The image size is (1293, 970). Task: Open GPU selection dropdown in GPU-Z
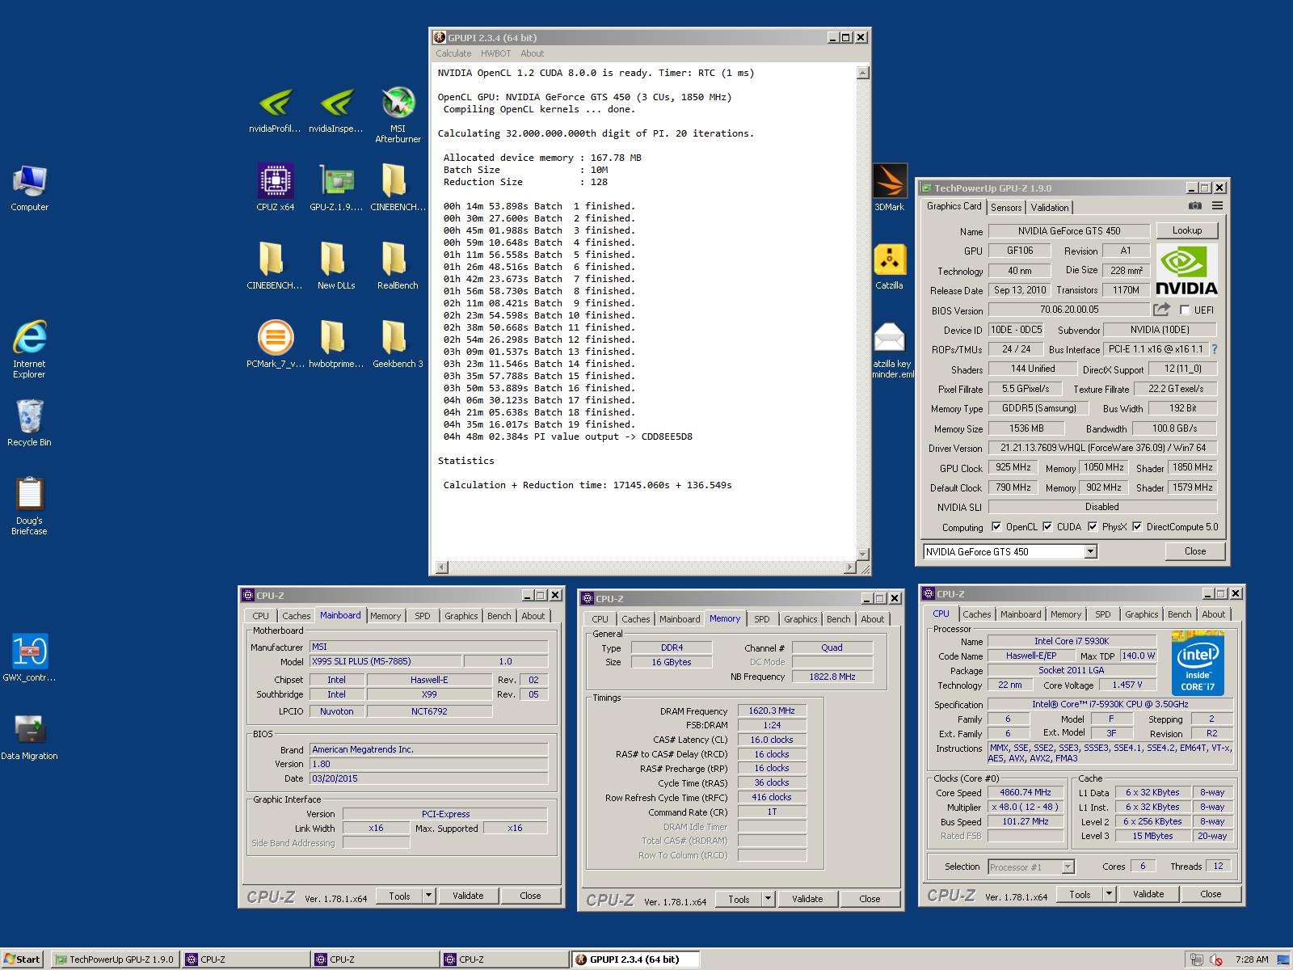(1090, 551)
